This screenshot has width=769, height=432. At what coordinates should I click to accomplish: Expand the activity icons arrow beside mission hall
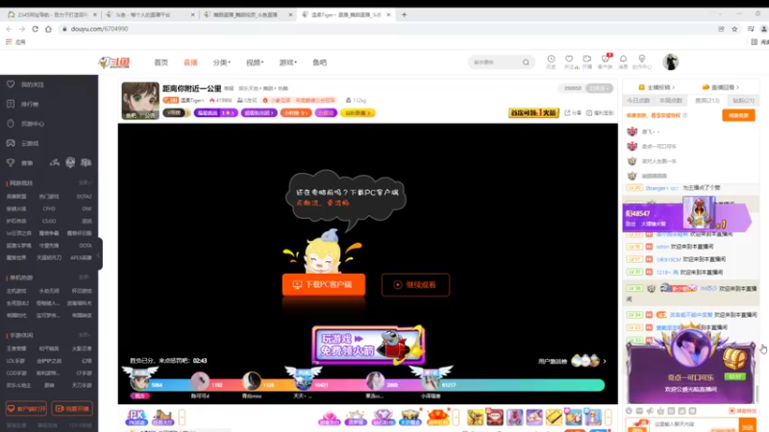(x=182, y=418)
